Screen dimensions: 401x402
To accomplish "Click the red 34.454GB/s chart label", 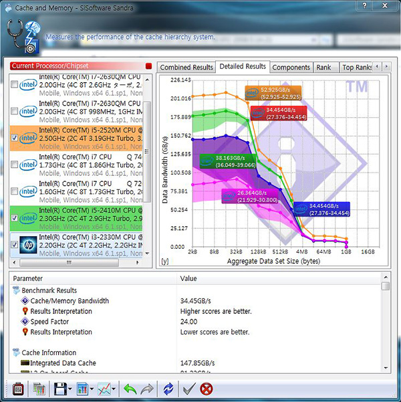I will pos(279,113).
